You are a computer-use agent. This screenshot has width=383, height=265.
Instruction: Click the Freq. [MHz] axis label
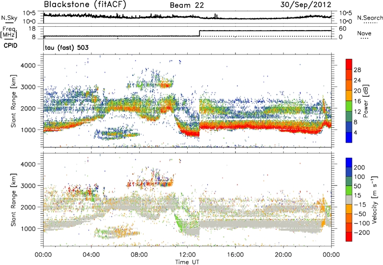tap(9, 32)
